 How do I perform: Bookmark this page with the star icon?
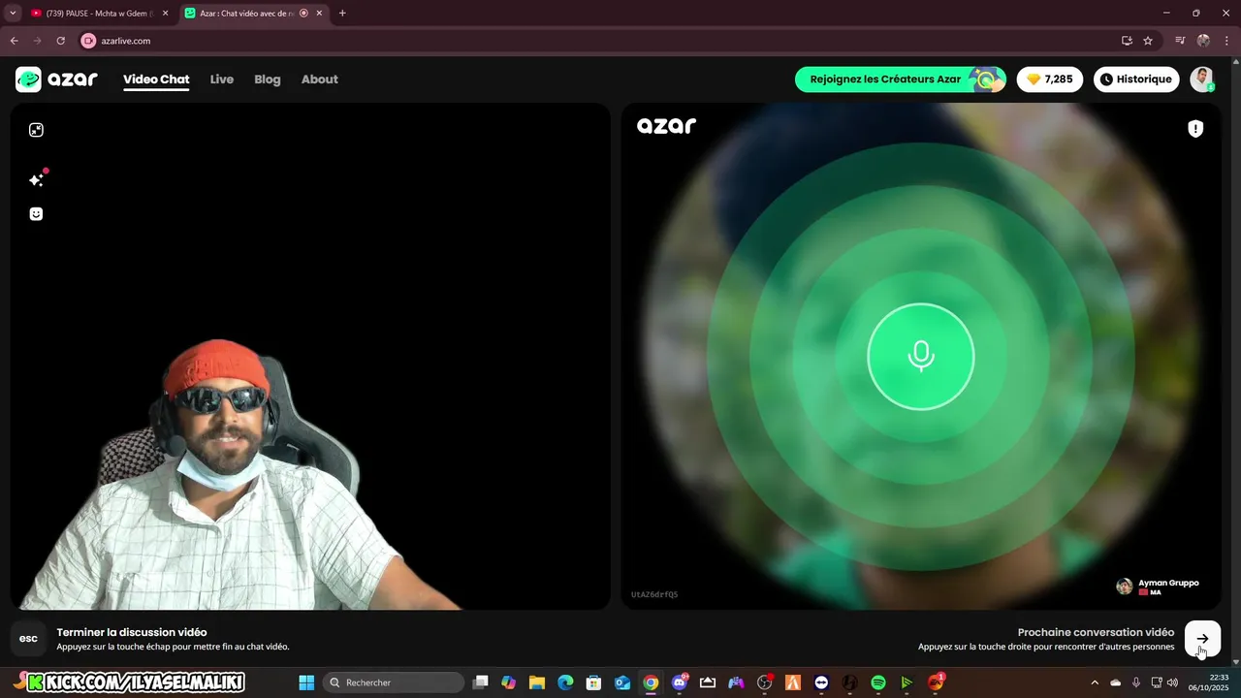pos(1148,41)
